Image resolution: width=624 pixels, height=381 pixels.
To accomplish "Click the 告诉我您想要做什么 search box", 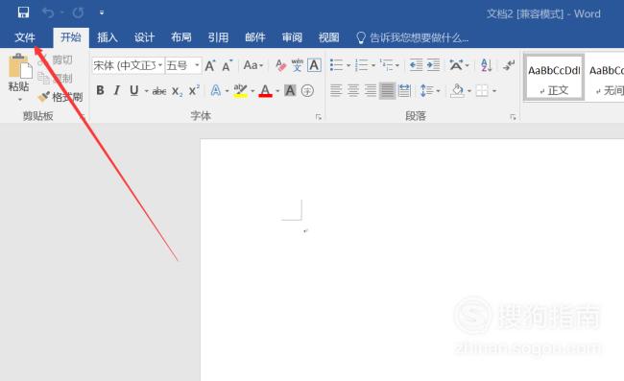I will pos(413,37).
